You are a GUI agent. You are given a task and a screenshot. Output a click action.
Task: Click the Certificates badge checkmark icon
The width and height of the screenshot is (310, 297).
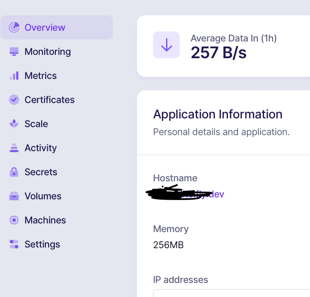(14, 100)
